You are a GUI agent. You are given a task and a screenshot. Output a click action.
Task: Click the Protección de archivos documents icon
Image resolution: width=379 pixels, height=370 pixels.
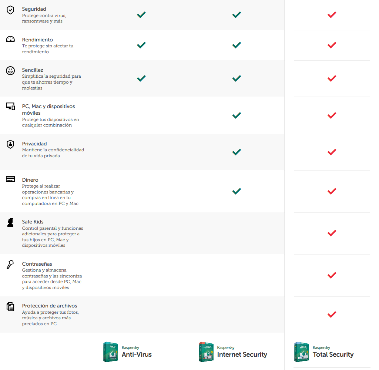(x=10, y=306)
